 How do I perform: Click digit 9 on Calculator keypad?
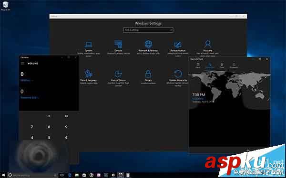pyautogui.click(x=66, y=127)
